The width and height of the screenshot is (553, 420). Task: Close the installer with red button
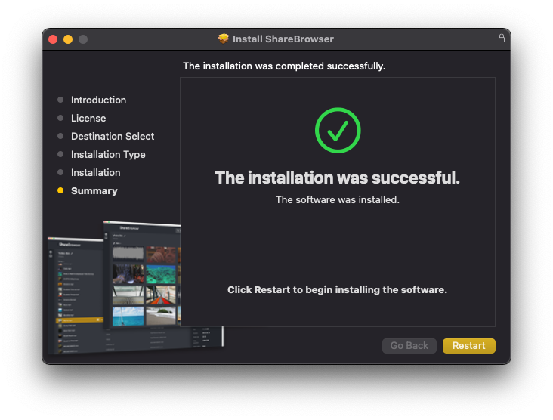click(53, 39)
